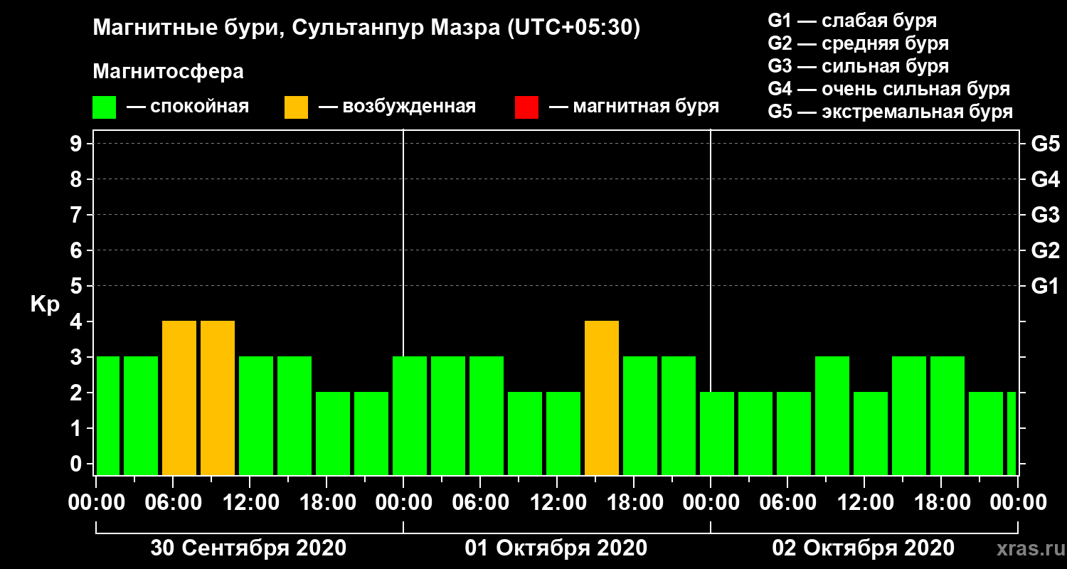Select narrow first green bar starting 30 Сентября
Screen dimensions: 1067x569
107,416
